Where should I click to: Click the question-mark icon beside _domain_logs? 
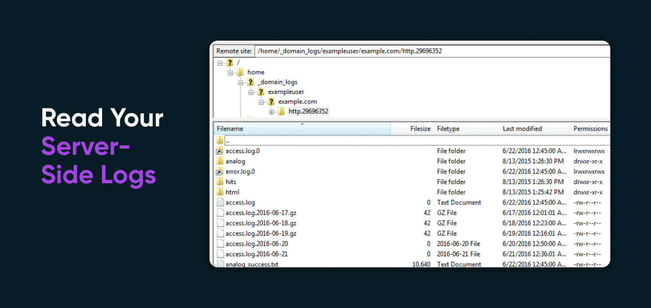tap(250, 82)
